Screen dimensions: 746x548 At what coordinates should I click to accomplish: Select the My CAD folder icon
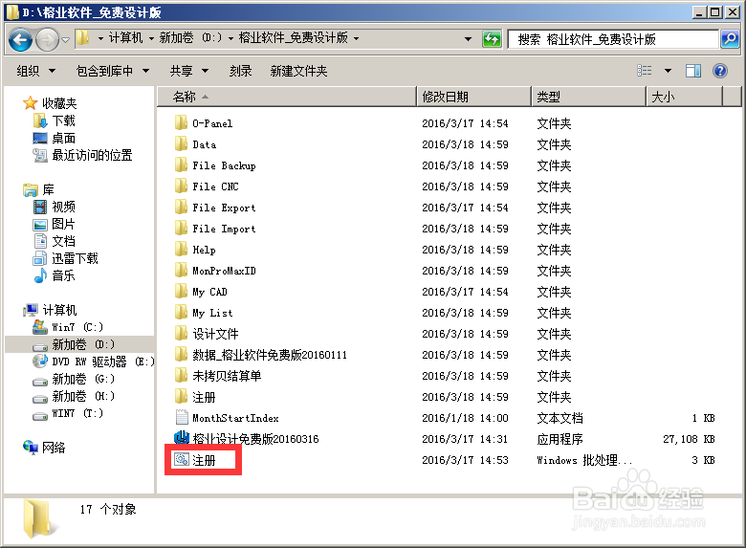point(181,291)
